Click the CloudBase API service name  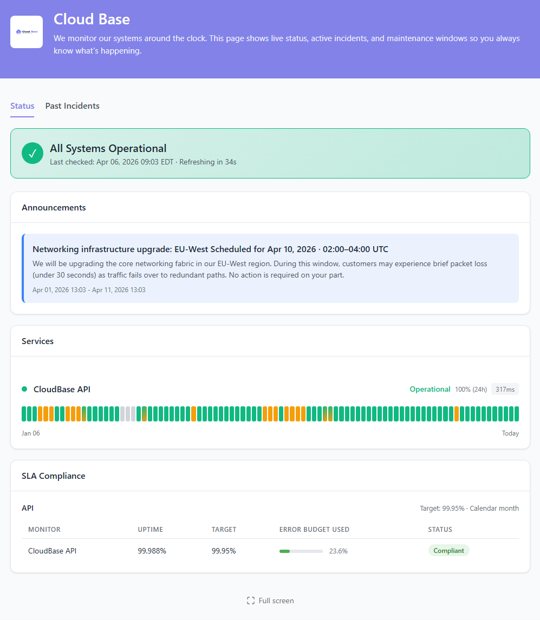pyautogui.click(x=61, y=389)
